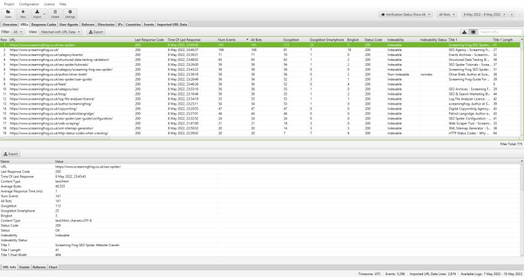Image resolution: width=524 pixels, height=277 pixels.
Task: Select the /web-scraping/ URL row
Action: pyautogui.click(x=260, y=124)
